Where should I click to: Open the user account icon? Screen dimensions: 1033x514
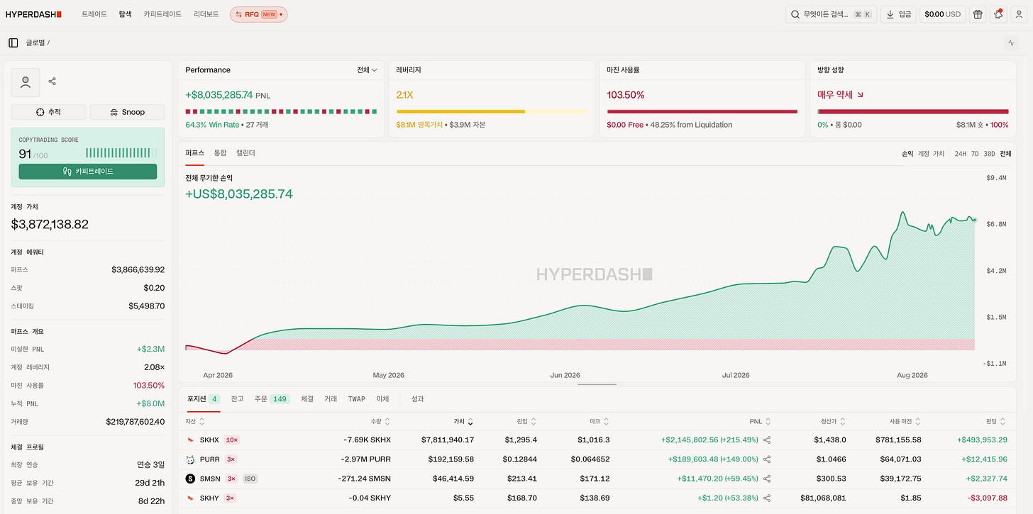pos(1019,14)
